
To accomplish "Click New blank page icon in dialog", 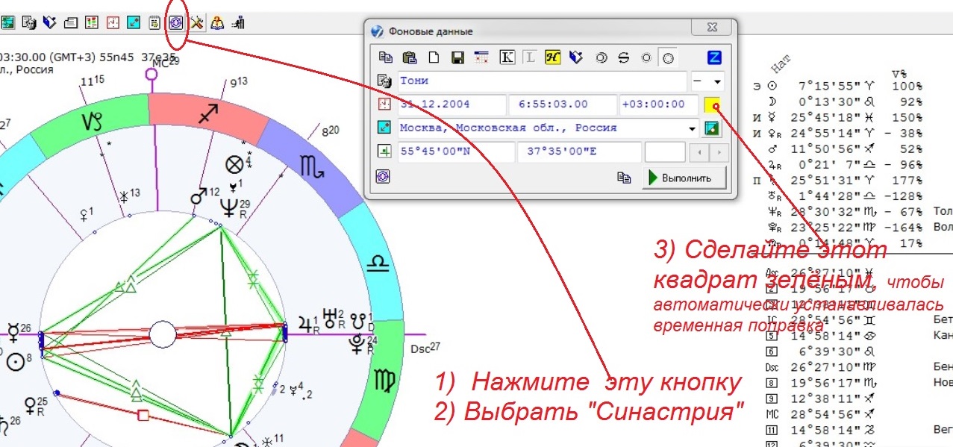I will click(434, 57).
